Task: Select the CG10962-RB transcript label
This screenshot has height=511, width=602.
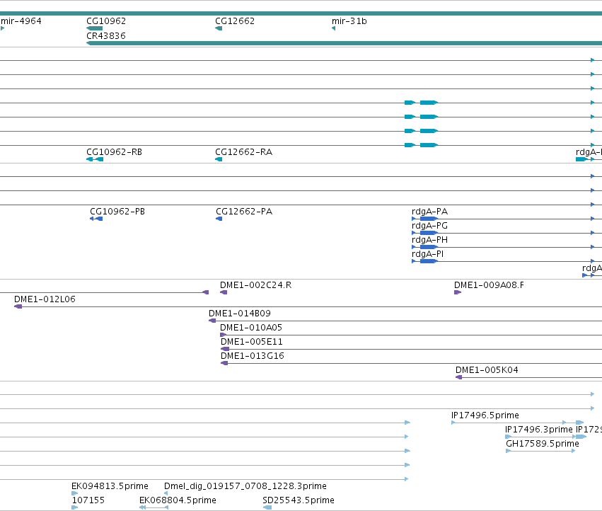Action: 114,152
